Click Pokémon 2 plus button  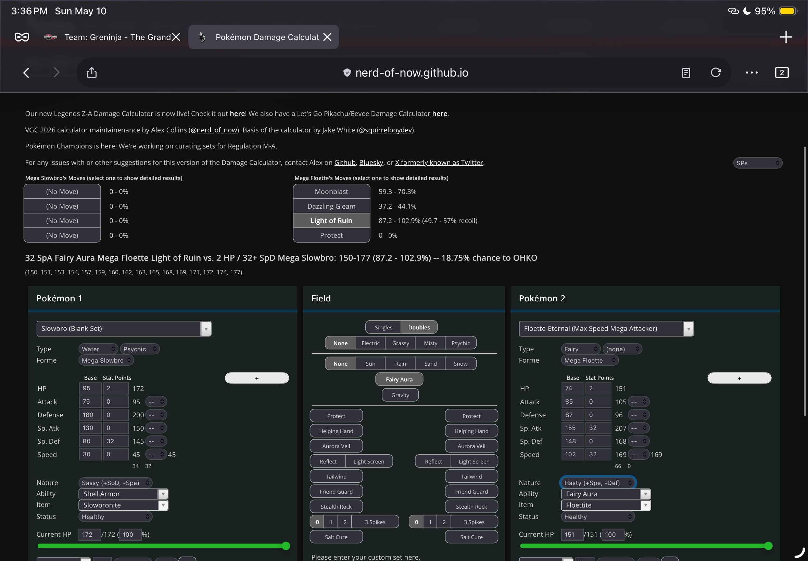click(740, 378)
